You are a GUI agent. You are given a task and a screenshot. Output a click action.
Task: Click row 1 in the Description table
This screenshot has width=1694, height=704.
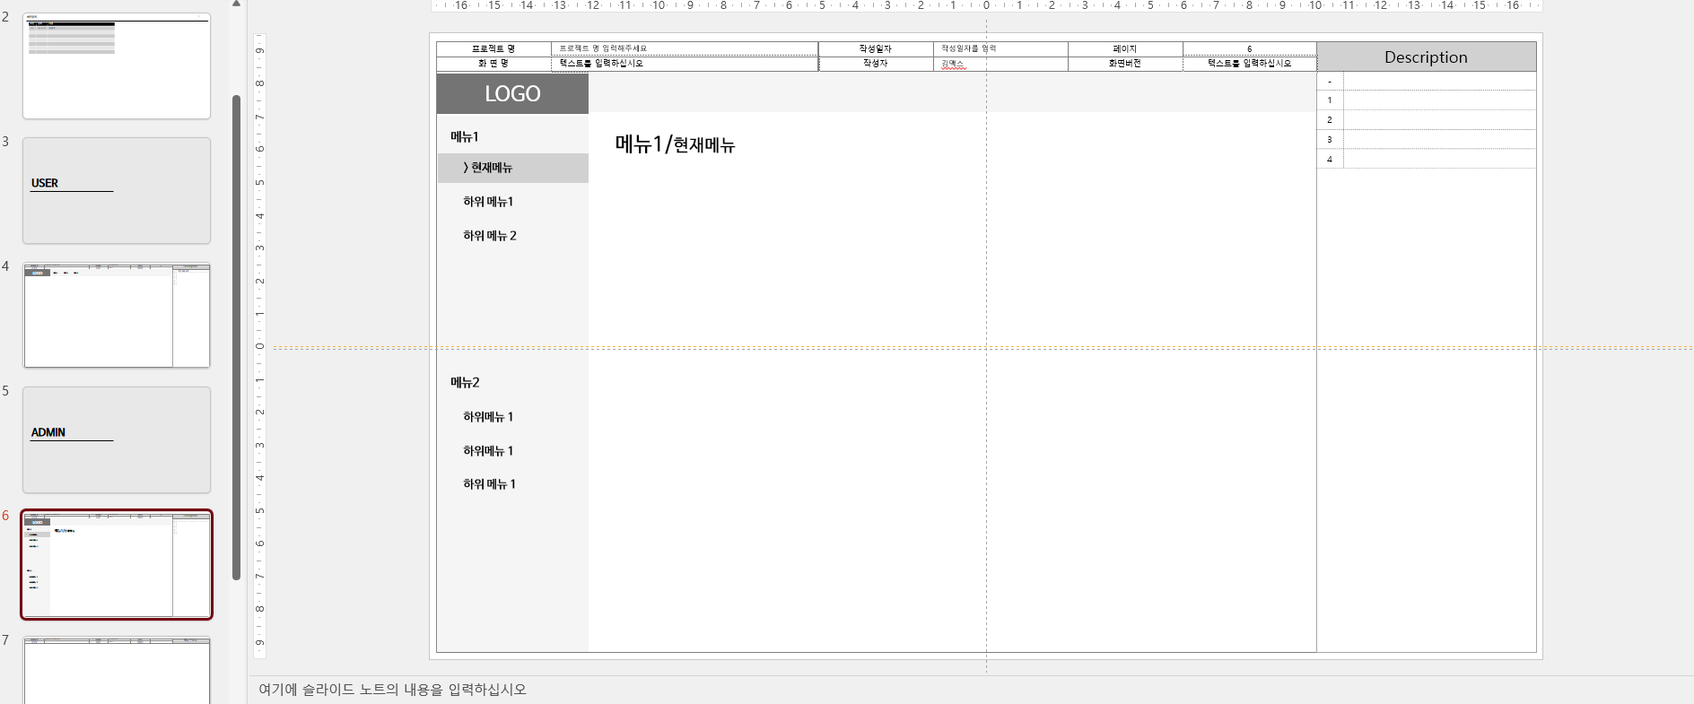(x=1427, y=100)
